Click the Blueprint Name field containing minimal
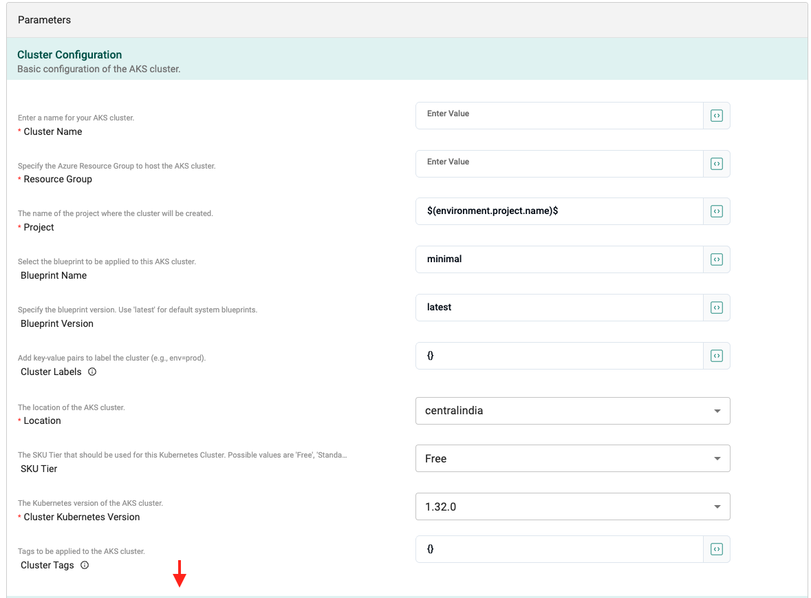The height and width of the screenshot is (598, 811). point(559,259)
